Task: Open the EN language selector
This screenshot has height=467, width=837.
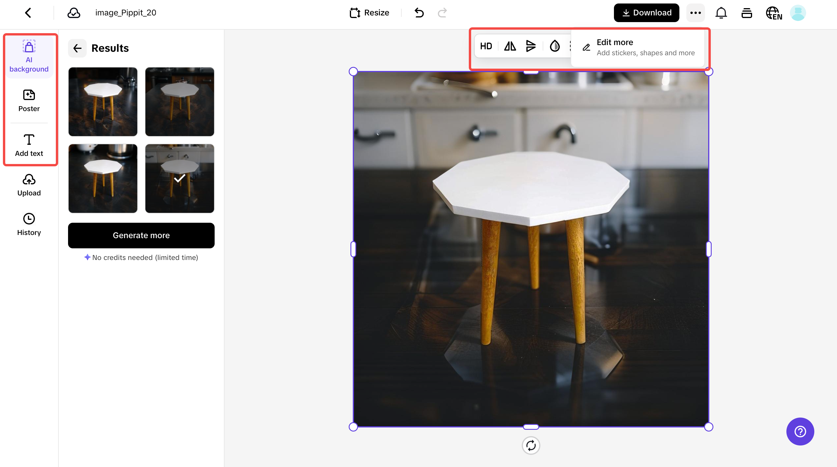Action: (774, 13)
